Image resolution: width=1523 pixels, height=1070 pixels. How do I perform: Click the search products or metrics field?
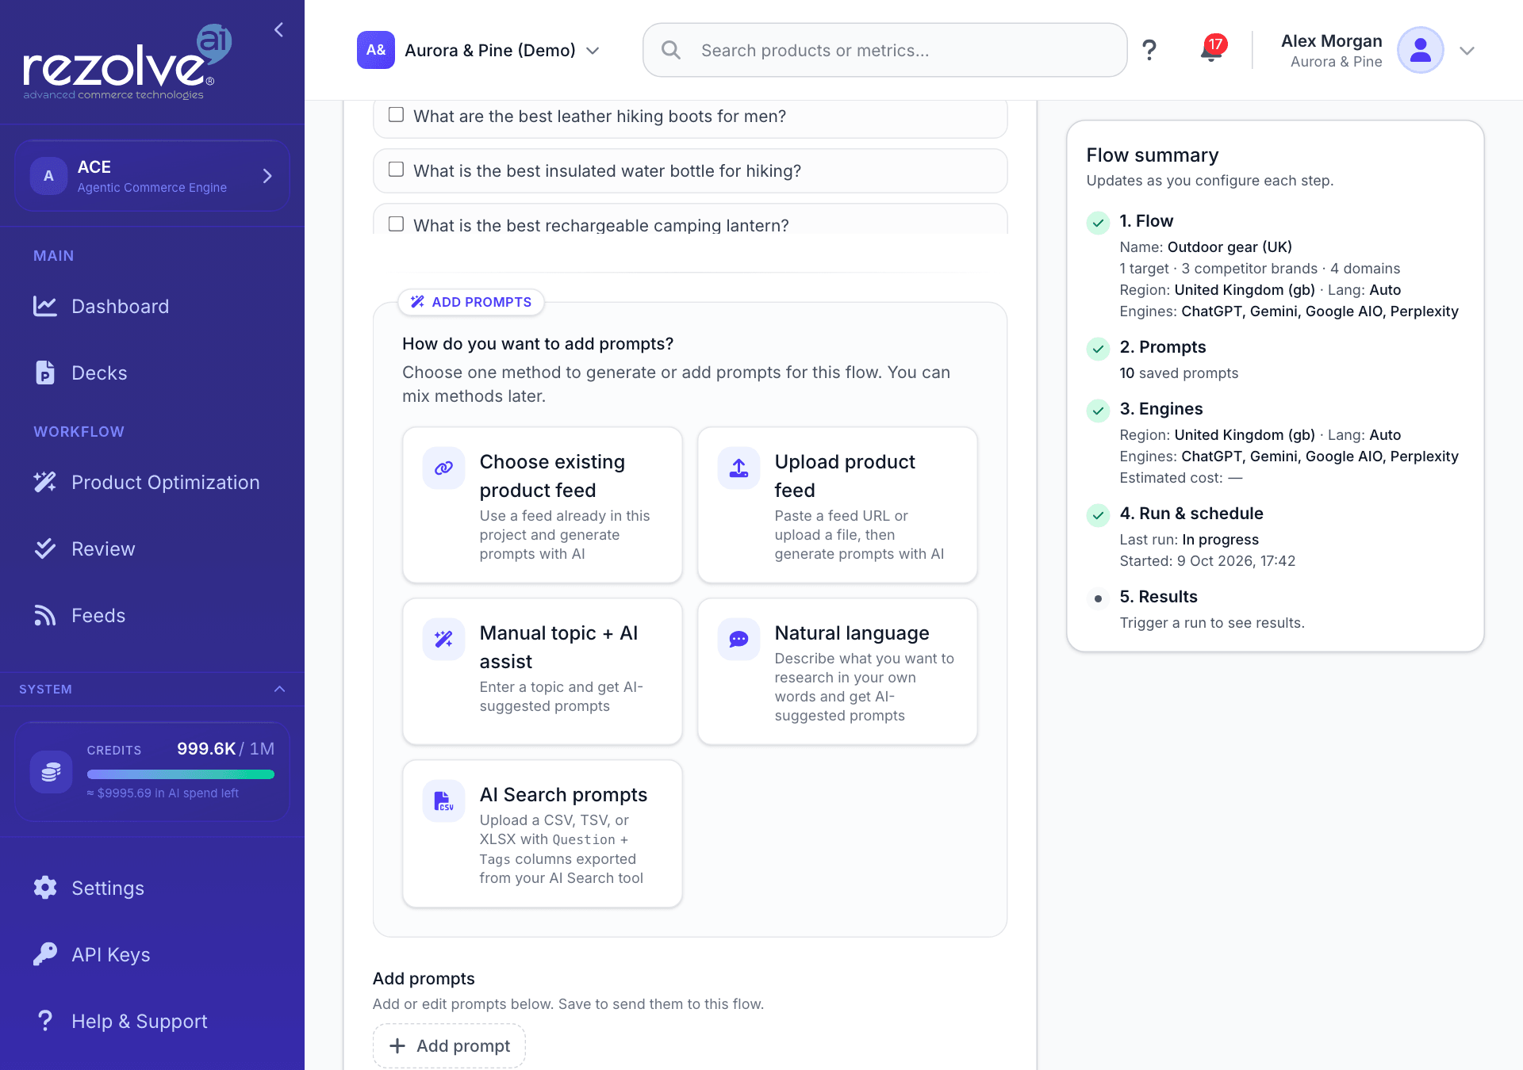coord(885,50)
